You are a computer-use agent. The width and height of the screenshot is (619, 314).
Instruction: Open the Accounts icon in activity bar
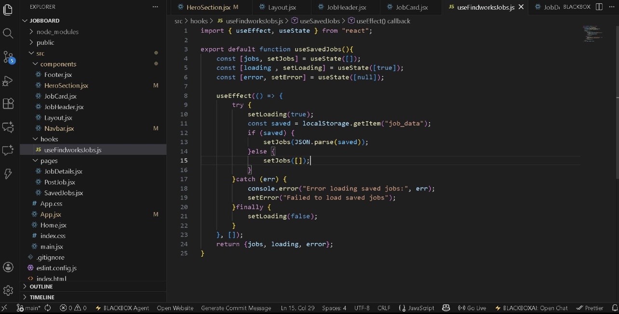[8, 267]
